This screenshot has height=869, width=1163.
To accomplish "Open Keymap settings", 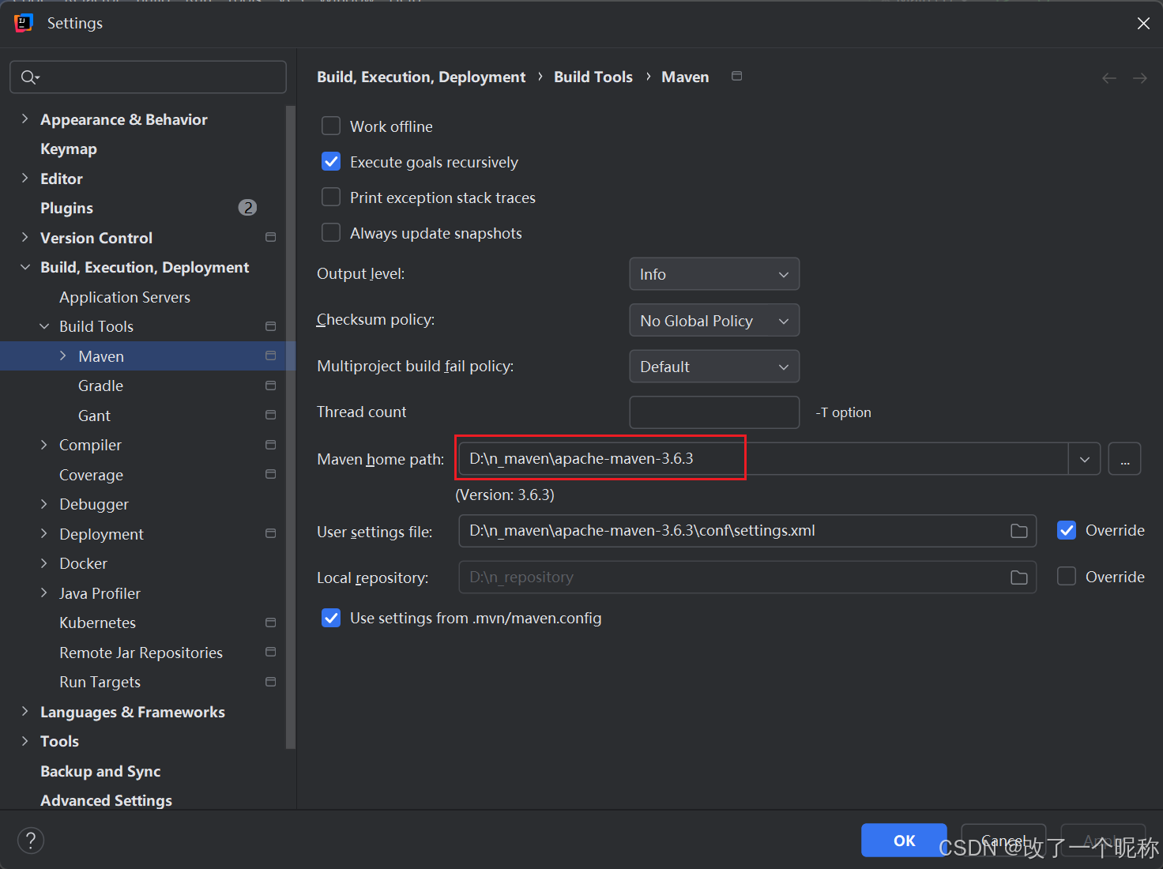I will point(69,149).
